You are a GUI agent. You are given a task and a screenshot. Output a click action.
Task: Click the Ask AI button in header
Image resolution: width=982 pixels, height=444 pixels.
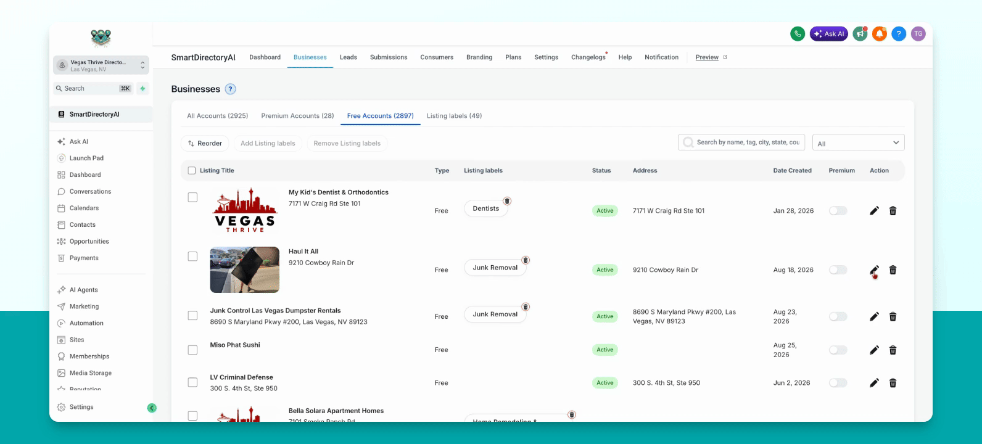pyautogui.click(x=829, y=34)
